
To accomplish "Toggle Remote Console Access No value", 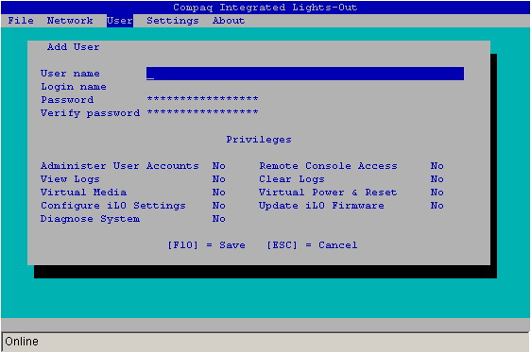I will pyautogui.click(x=437, y=166).
